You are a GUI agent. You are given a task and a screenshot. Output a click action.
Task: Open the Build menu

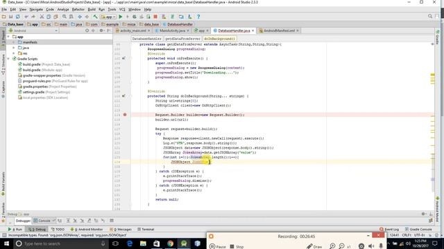(x=92, y=9)
